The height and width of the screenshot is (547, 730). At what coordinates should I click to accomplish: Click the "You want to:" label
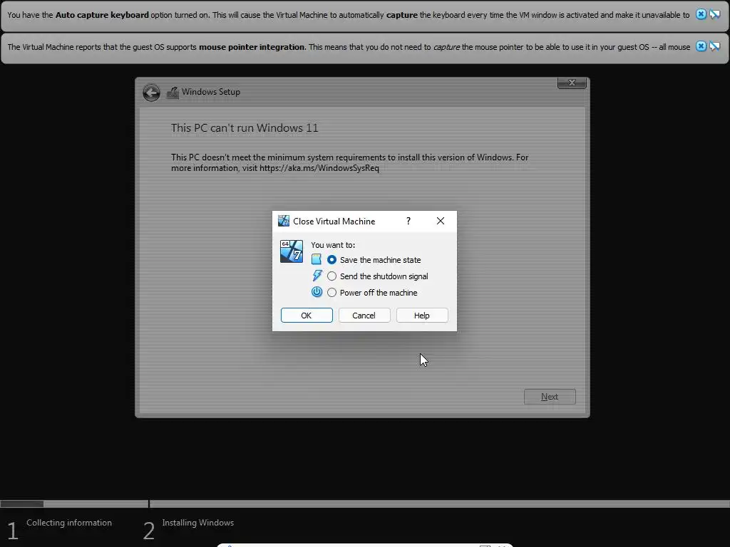(x=333, y=245)
